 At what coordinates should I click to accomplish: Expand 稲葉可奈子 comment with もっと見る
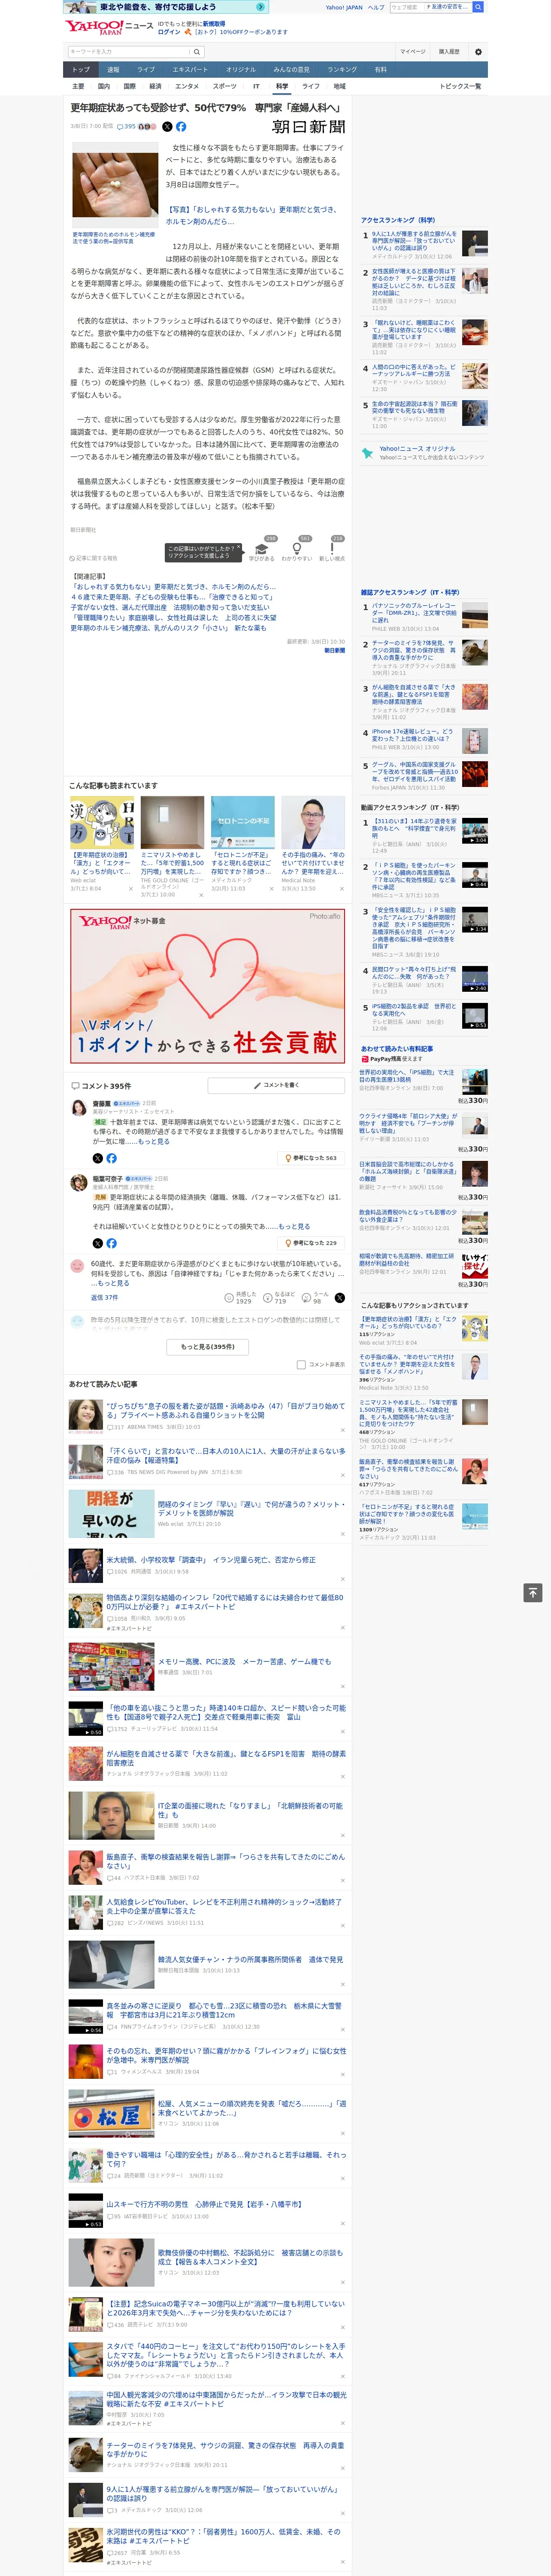point(294,1226)
